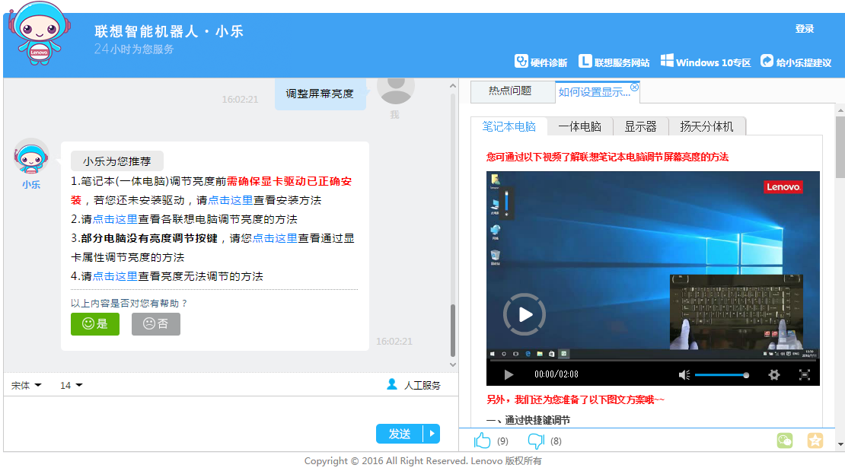
Task: Click the video time 00:00/02:08 display
Action: click(x=556, y=374)
